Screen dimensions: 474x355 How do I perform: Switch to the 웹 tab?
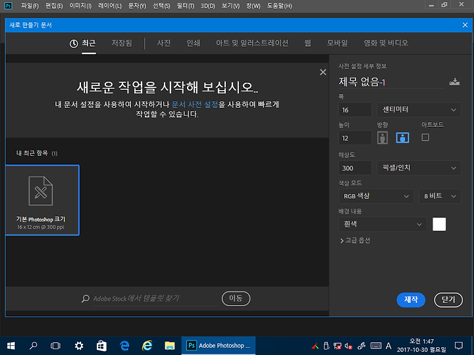point(307,43)
